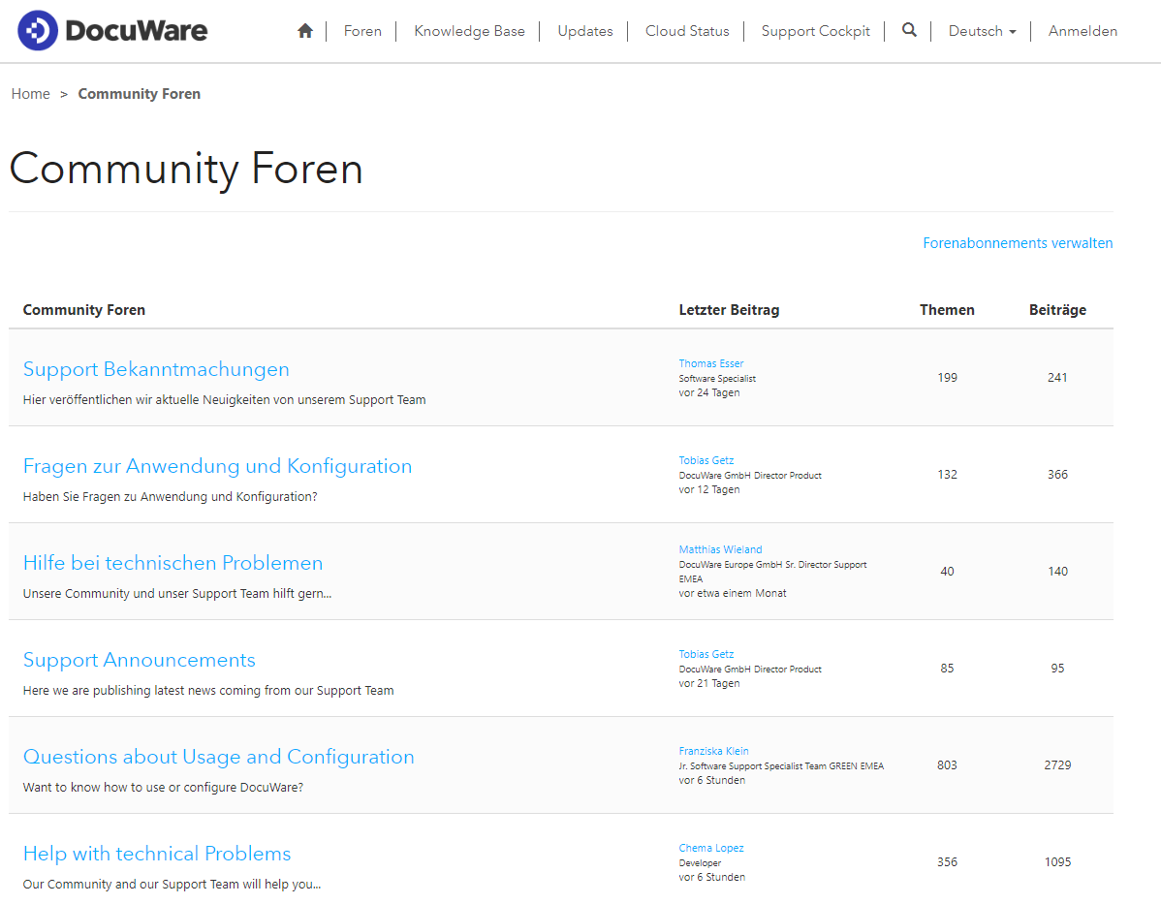Open Hilfe bei technischen Problemen forum

pos(173,563)
